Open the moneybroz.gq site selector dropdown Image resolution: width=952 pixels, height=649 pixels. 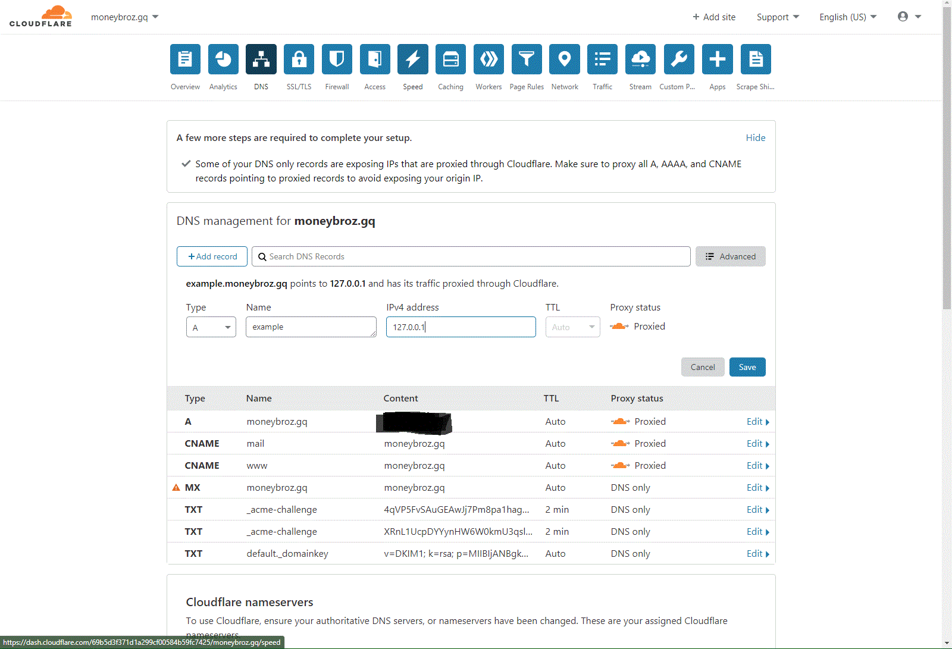click(x=124, y=17)
